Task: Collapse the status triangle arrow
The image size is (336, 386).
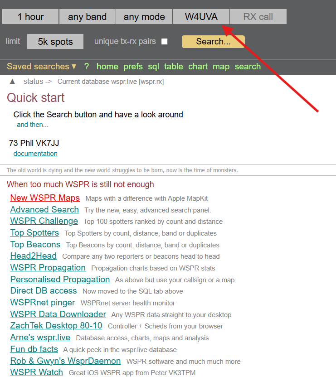Action: (x=12, y=82)
